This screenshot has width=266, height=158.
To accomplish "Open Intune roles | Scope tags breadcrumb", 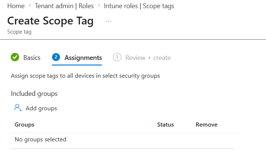I will [x=139, y=6].
